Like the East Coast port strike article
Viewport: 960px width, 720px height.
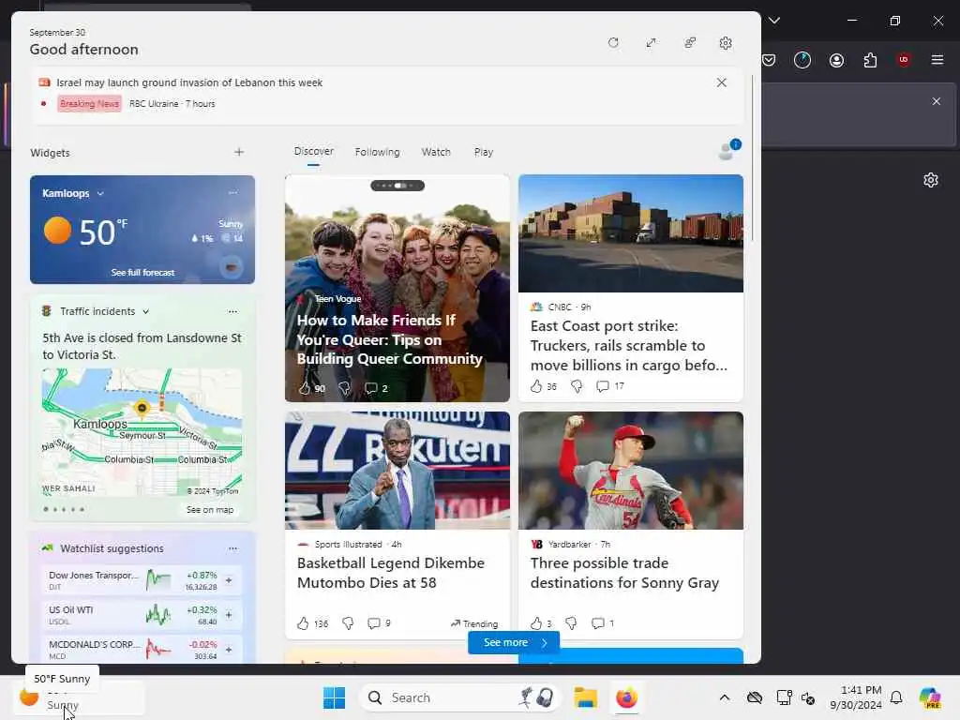click(536, 386)
